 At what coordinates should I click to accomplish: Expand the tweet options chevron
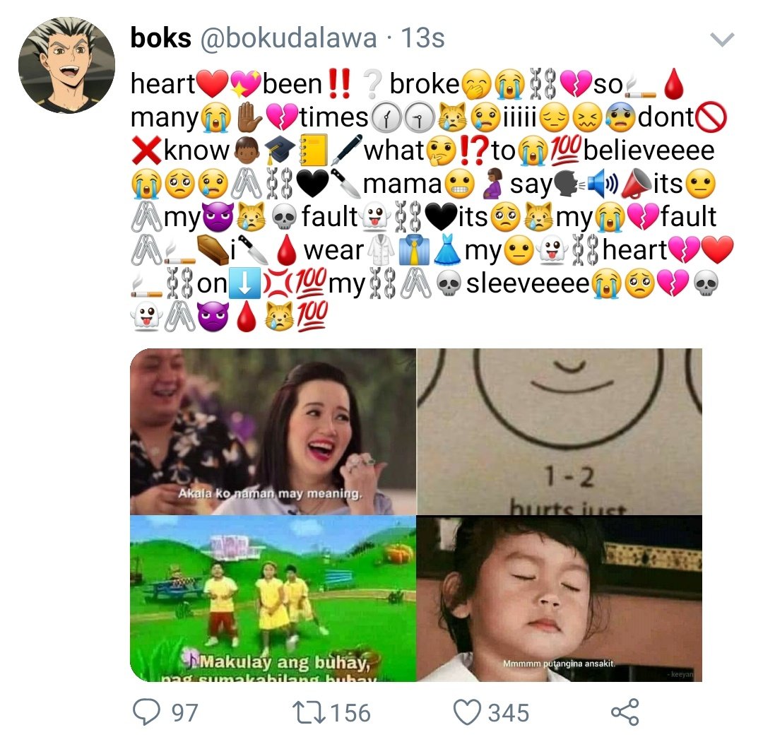click(x=721, y=39)
